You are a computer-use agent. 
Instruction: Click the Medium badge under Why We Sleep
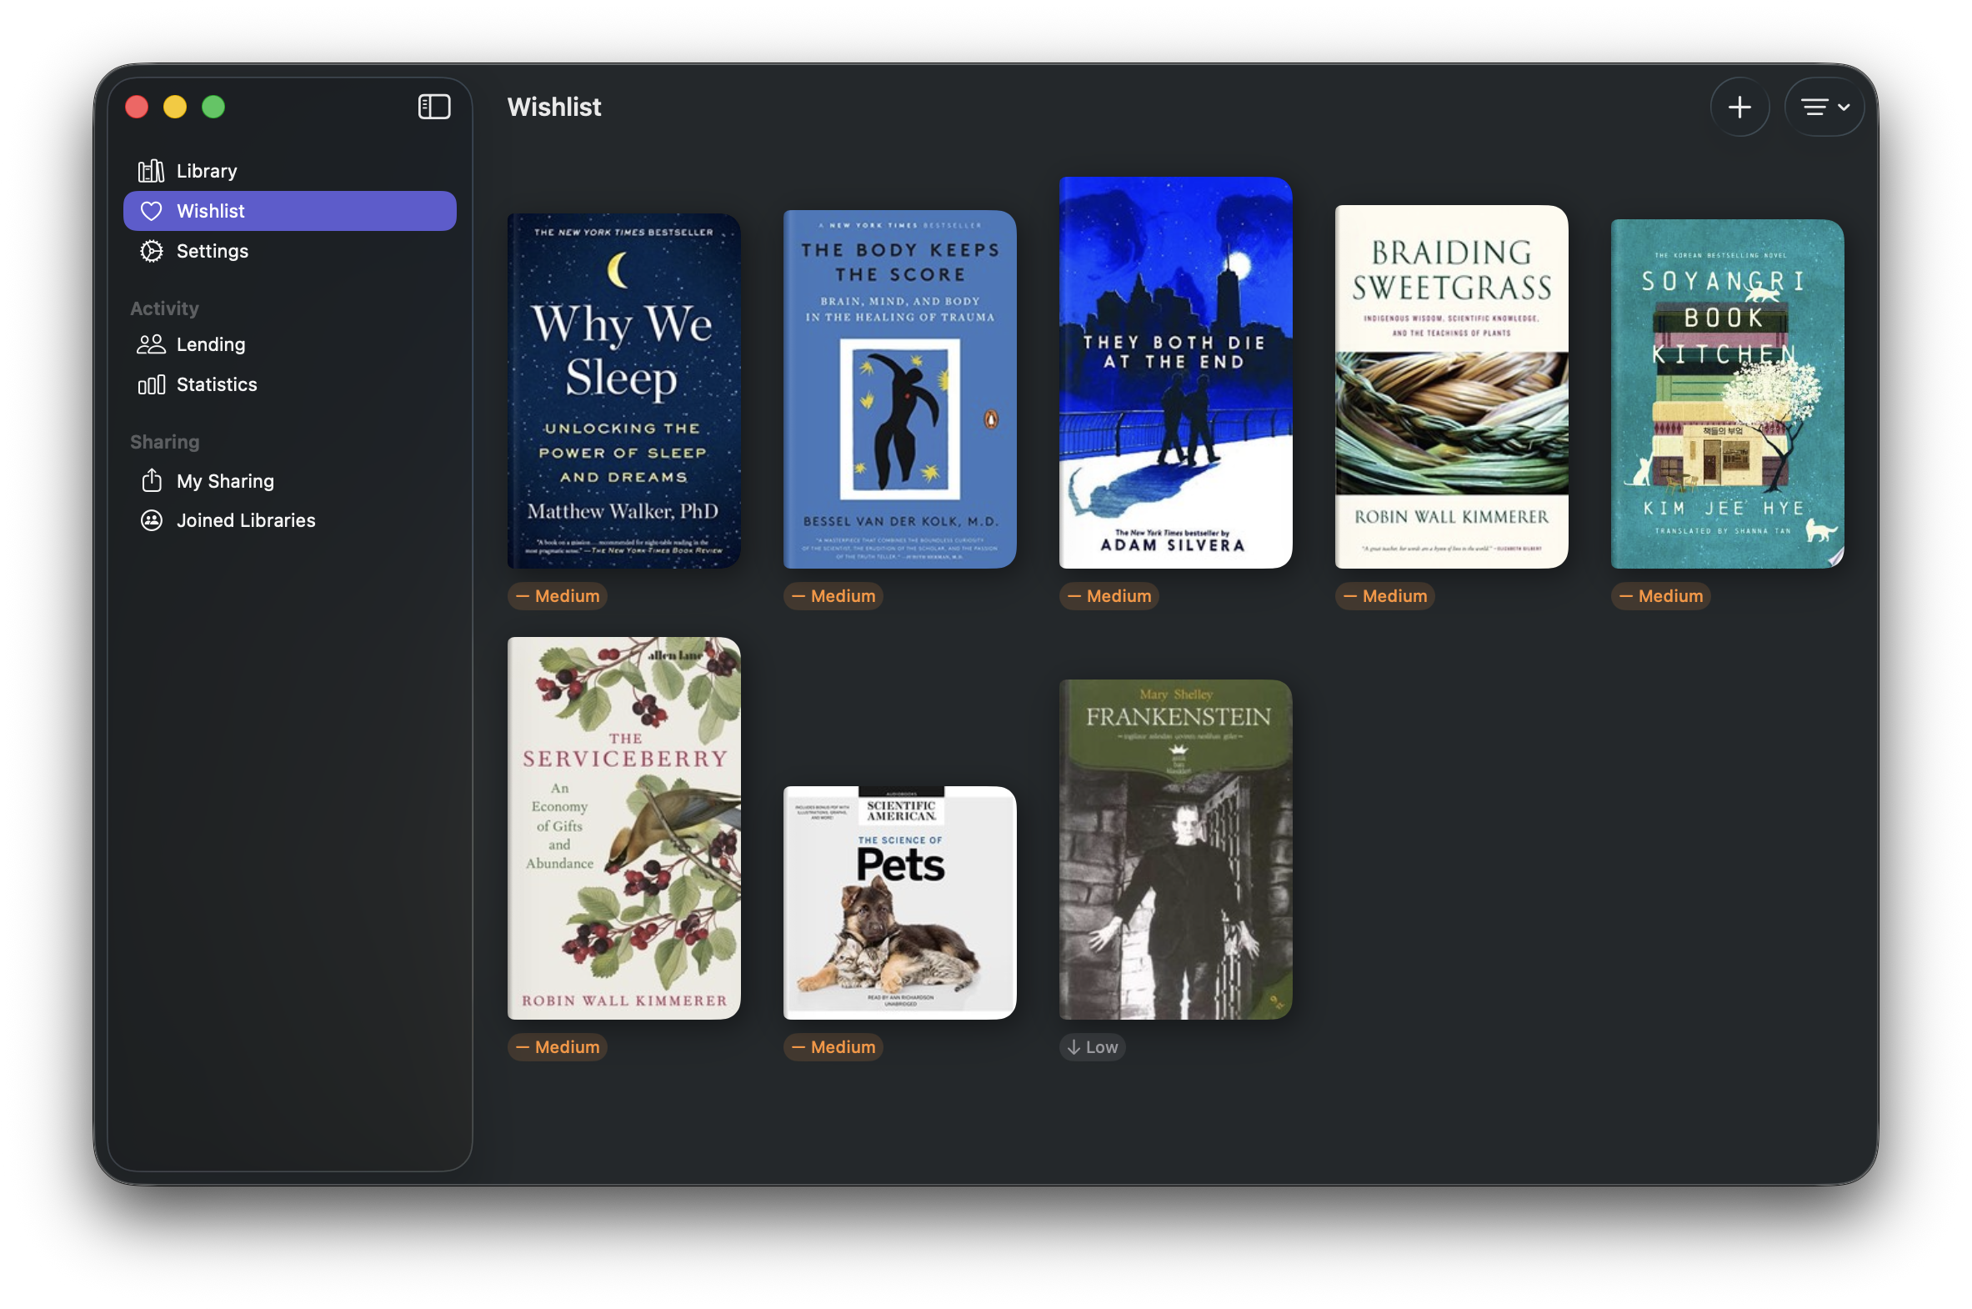click(x=557, y=595)
